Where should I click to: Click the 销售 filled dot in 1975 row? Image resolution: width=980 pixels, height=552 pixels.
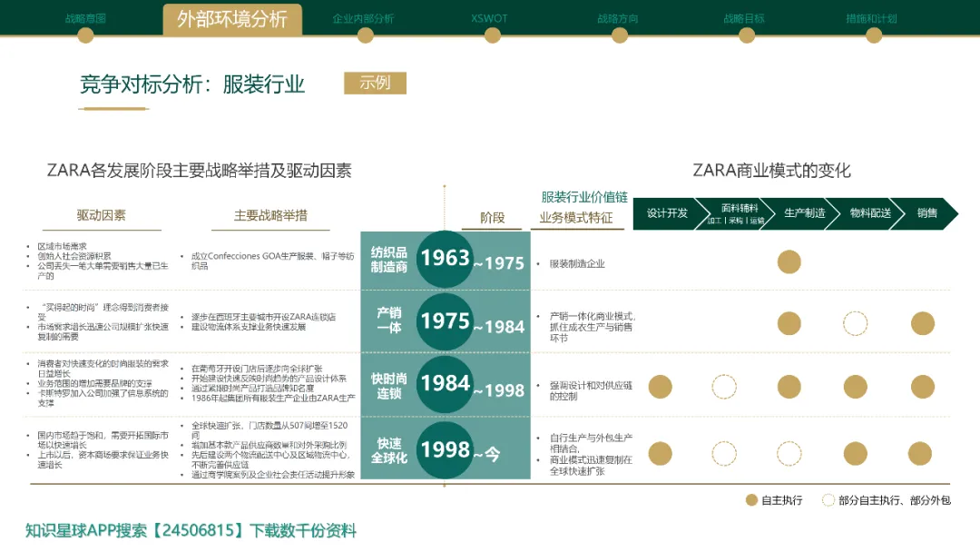(x=923, y=324)
